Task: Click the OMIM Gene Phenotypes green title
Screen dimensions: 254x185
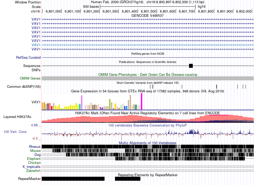Action: click(x=148, y=74)
